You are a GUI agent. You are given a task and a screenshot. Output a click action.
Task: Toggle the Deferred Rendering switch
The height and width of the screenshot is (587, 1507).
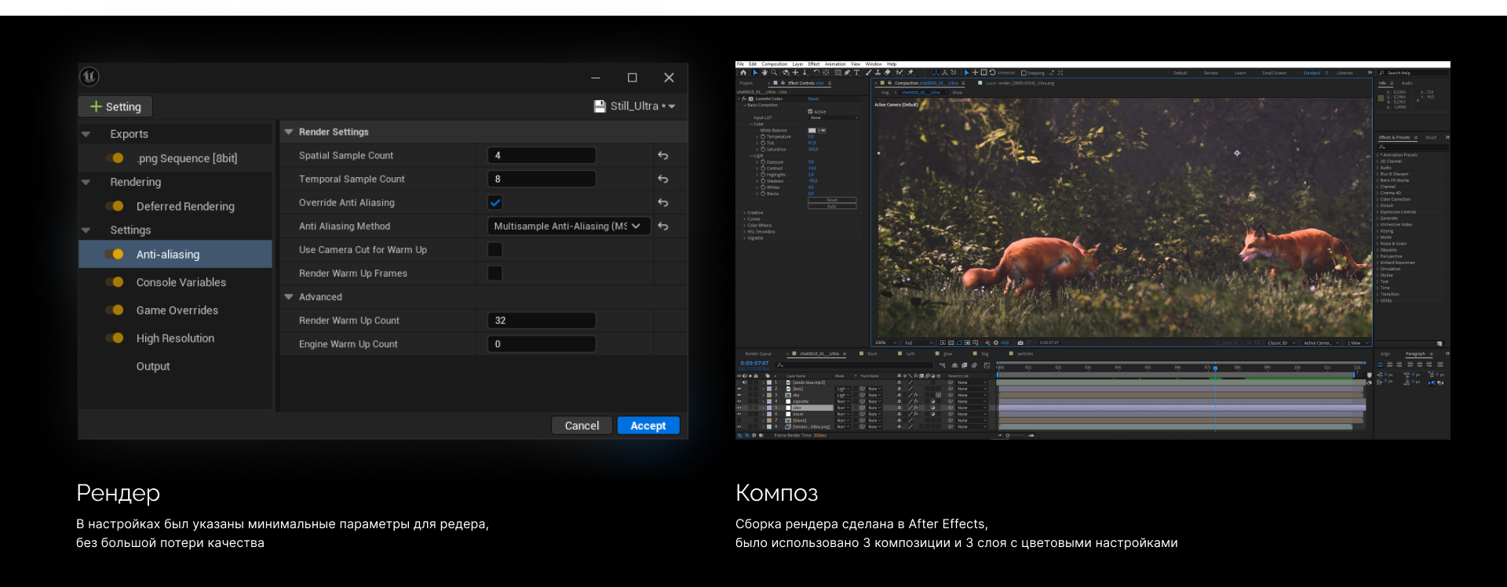tap(115, 206)
